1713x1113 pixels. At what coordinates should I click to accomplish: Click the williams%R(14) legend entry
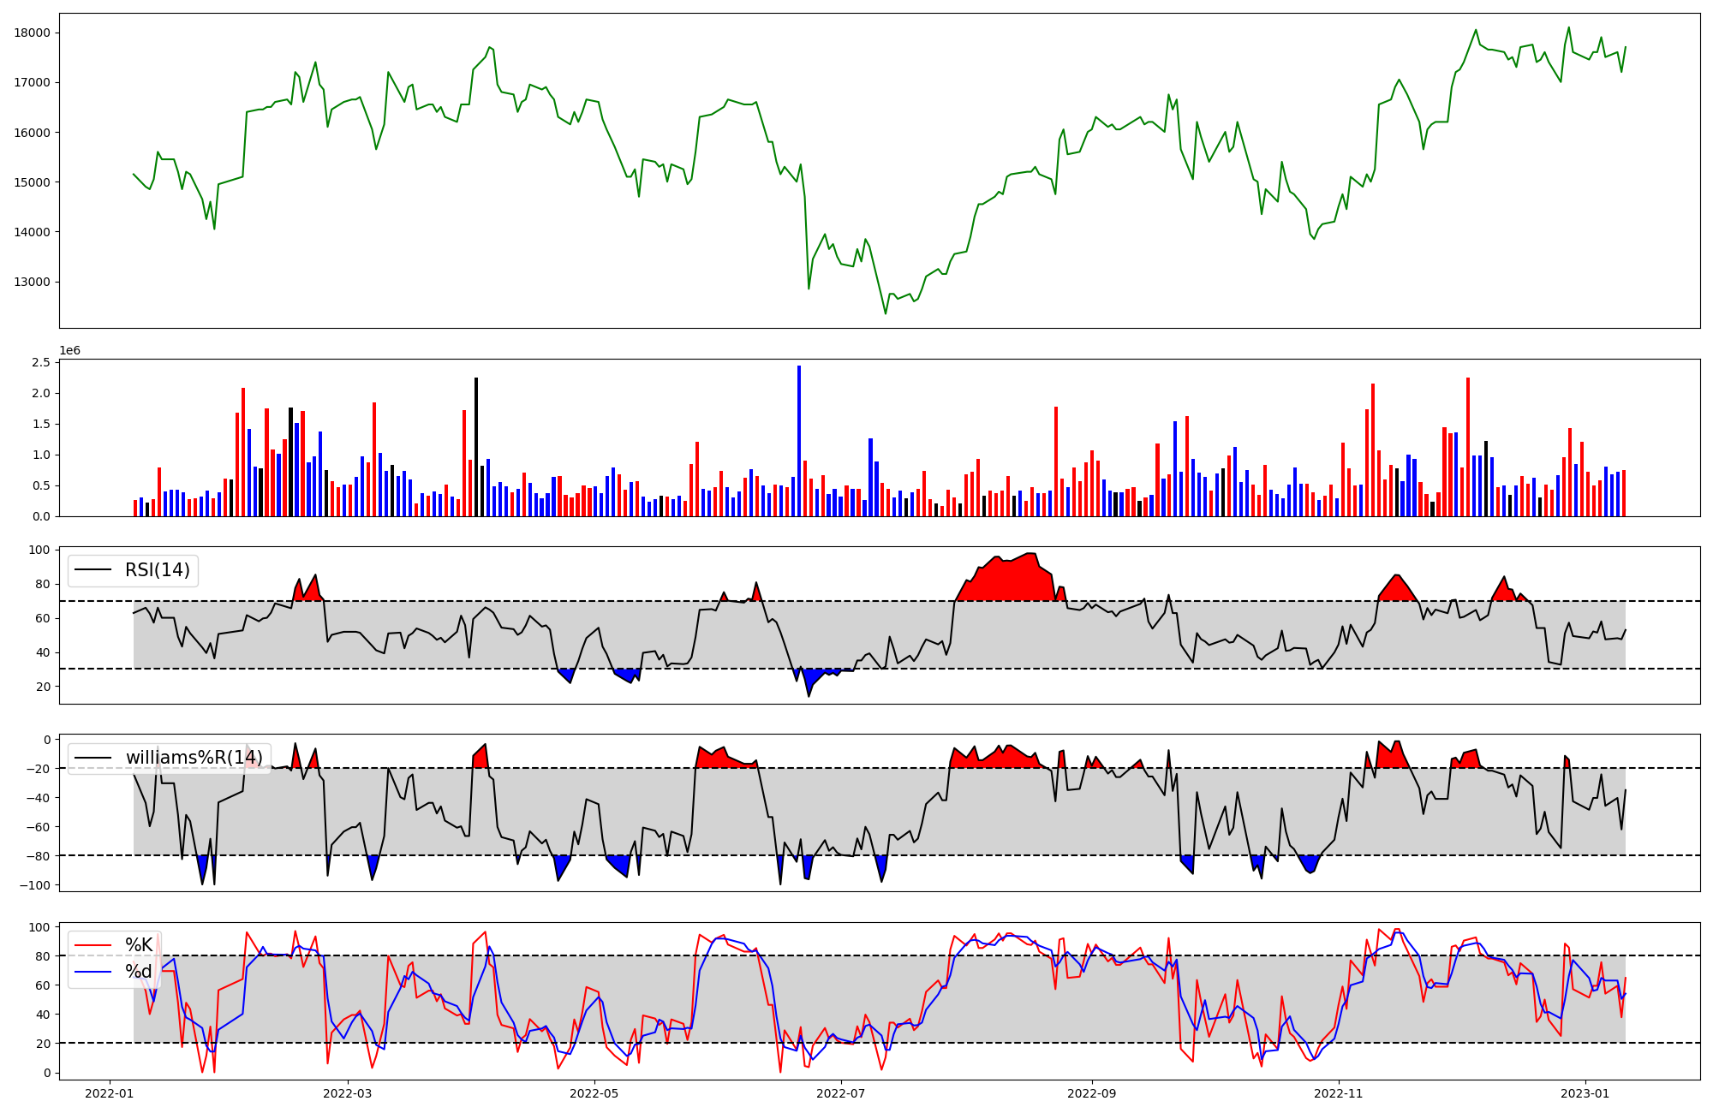[194, 758]
